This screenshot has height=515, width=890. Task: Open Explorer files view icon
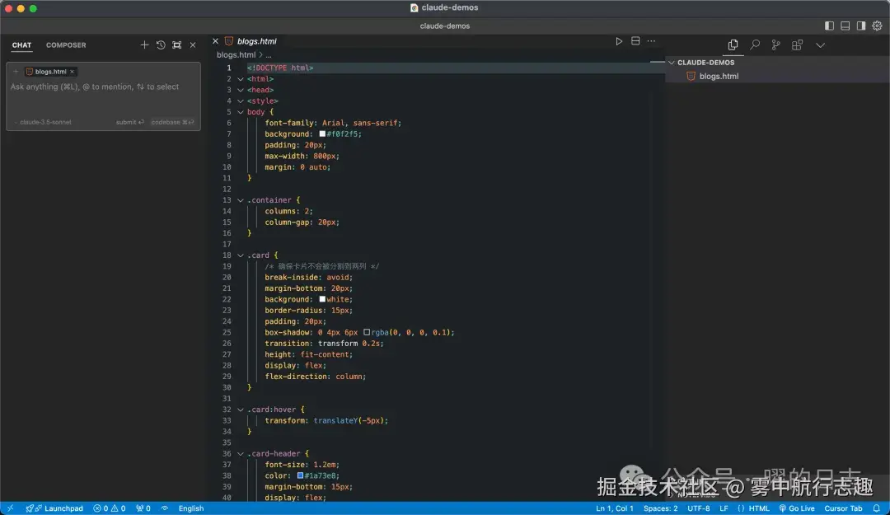pyautogui.click(x=733, y=44)
